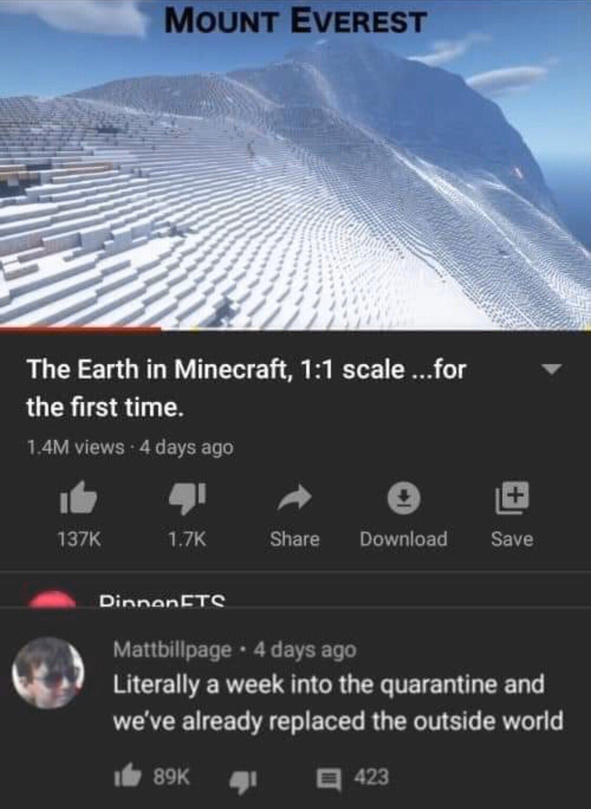This screenshot has height=809, width=591.
Task: Dislike the video with thumbs-down icon
Action: tap(188, 497)
